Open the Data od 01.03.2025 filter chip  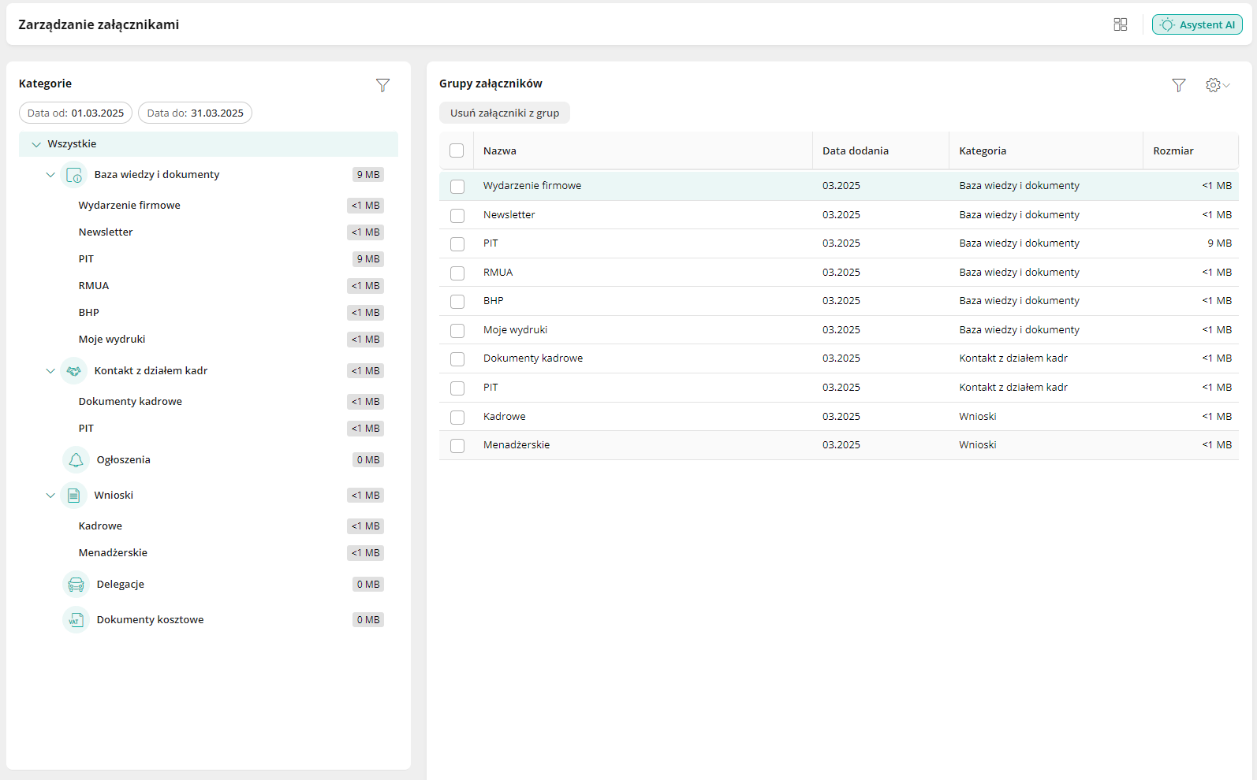76,113
